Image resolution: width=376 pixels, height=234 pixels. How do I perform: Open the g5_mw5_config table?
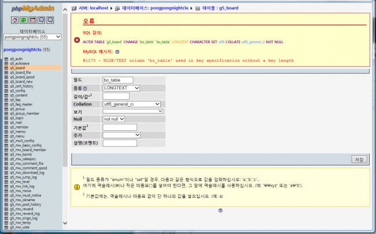22,141
